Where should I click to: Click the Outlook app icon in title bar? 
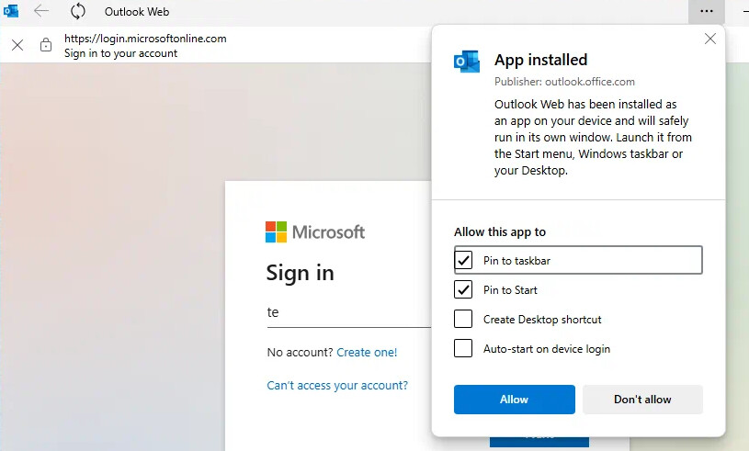(11, 11)
